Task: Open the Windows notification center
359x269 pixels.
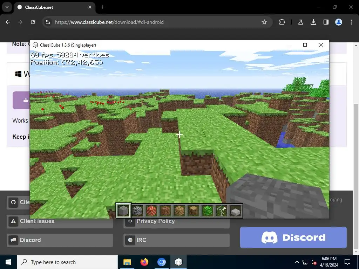Action: tap(347, 262)
